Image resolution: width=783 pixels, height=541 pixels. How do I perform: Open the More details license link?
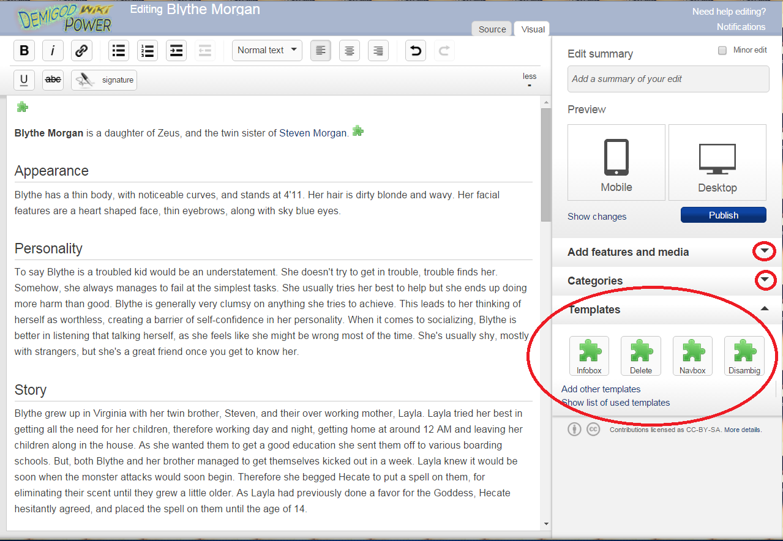[x=743, y=430]
